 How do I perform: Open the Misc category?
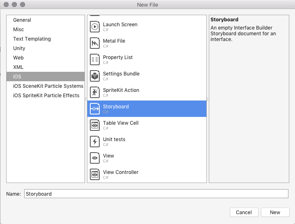(46, 30)
